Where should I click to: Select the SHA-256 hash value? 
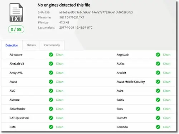pos(96,12)
